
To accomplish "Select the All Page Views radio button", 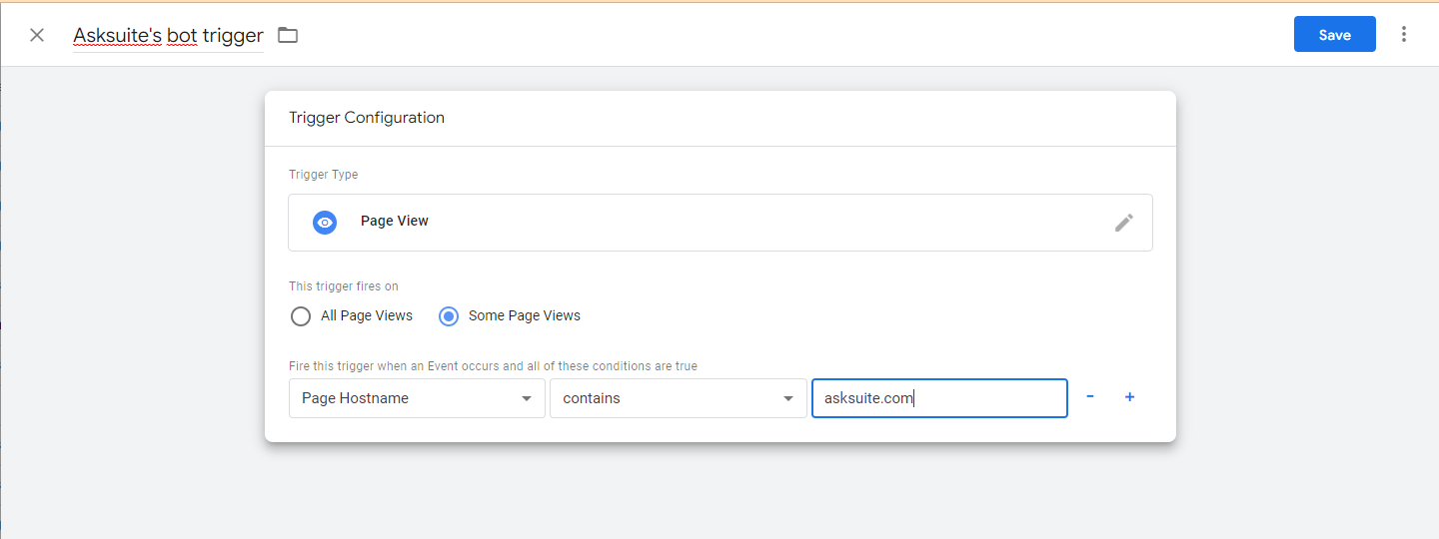I will pos(301,316).
